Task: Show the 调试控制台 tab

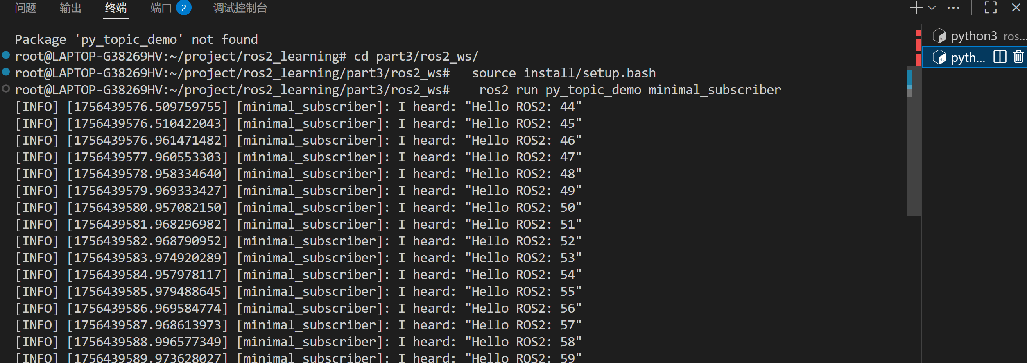Action: pos(240,8)
